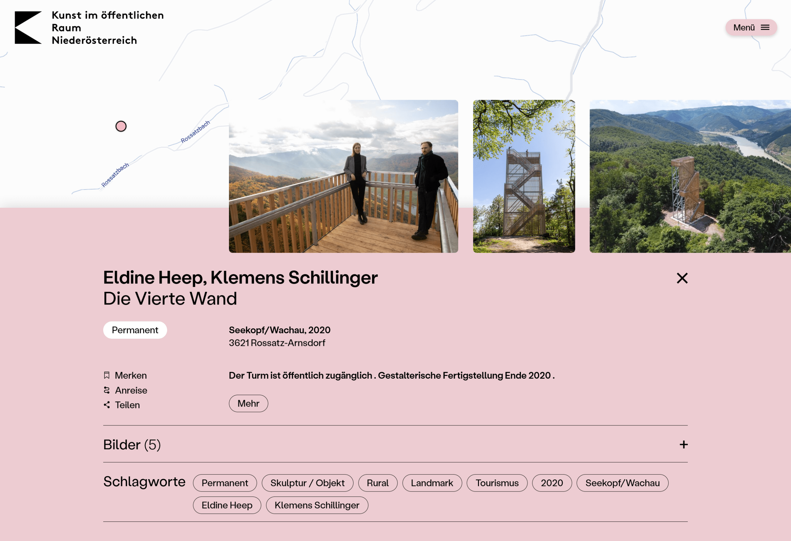Click the Teilen share icon
The width and height of the screenshot is (791, 541).
tap(107, 405)
